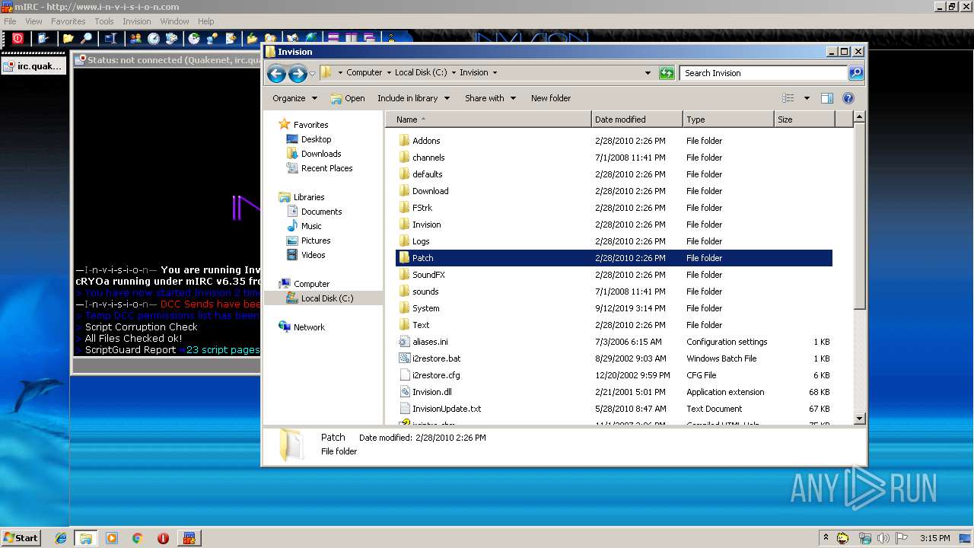Click the DCC Options document icon in mIRC
The width and height of the screenshot is (974, 548).
[x=231, y=38]
